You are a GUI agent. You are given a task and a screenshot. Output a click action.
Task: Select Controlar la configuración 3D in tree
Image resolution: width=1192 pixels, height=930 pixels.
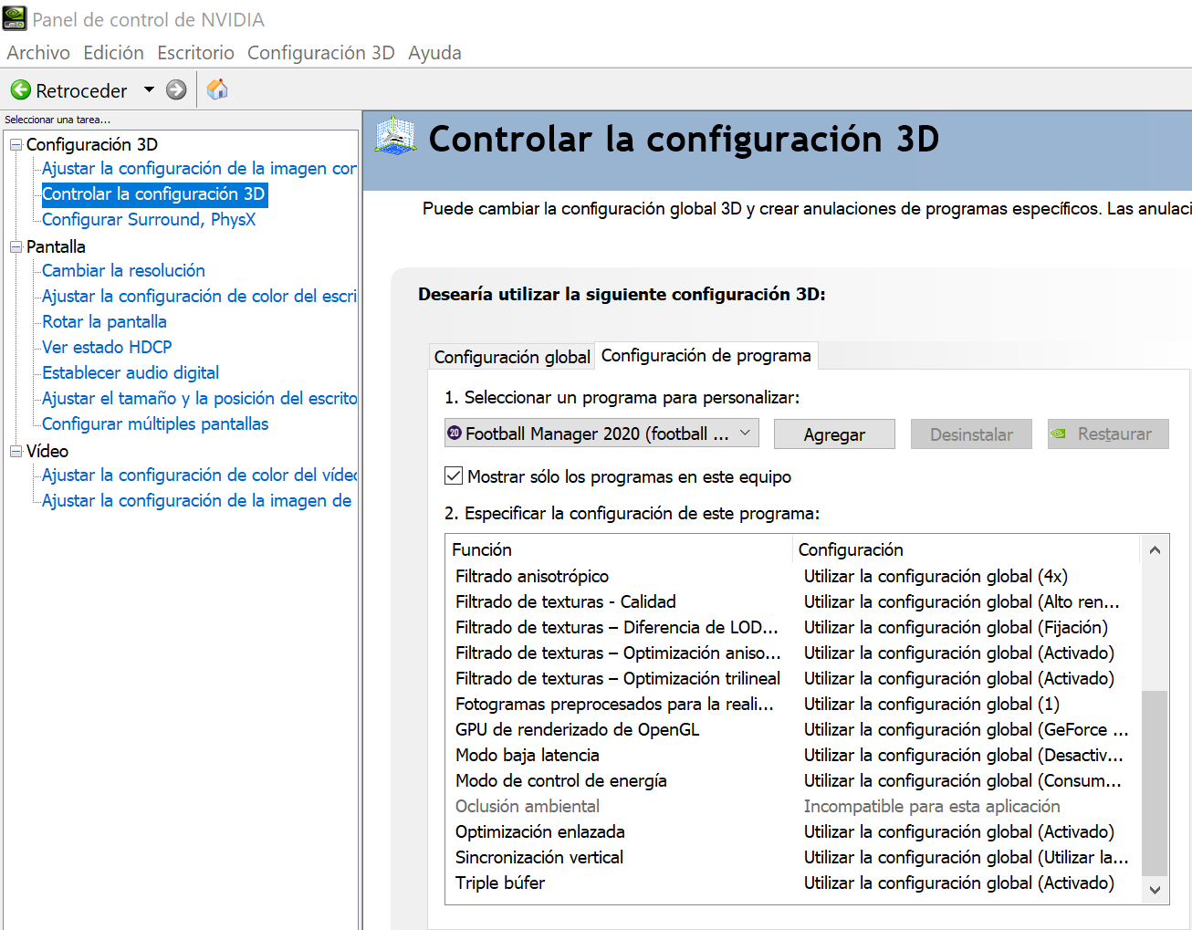tap(153, 193)
